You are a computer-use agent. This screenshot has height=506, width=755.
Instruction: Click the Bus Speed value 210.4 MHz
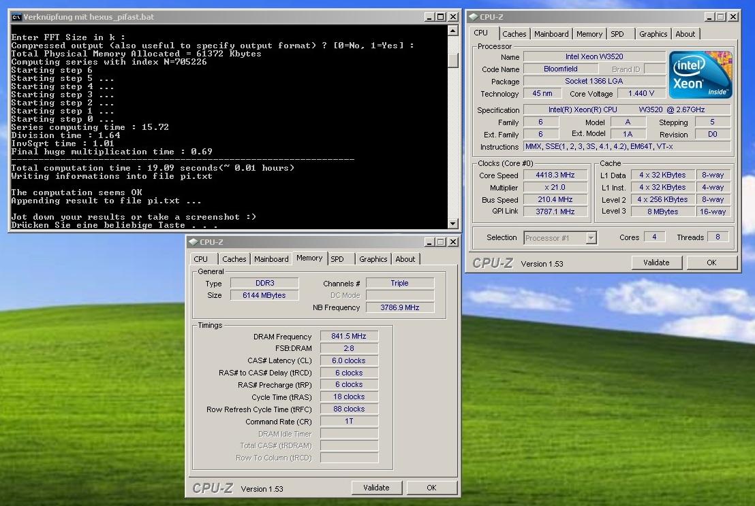555,199
